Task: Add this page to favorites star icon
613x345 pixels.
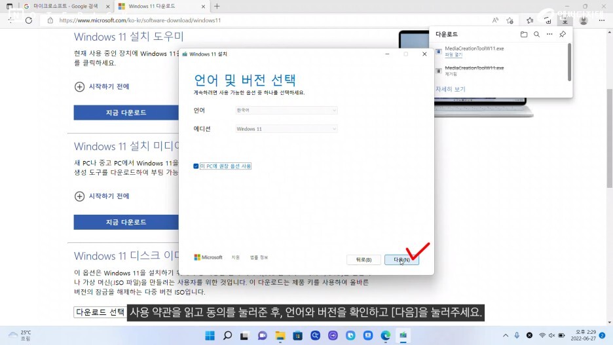Action: click(x=510, y=20)
